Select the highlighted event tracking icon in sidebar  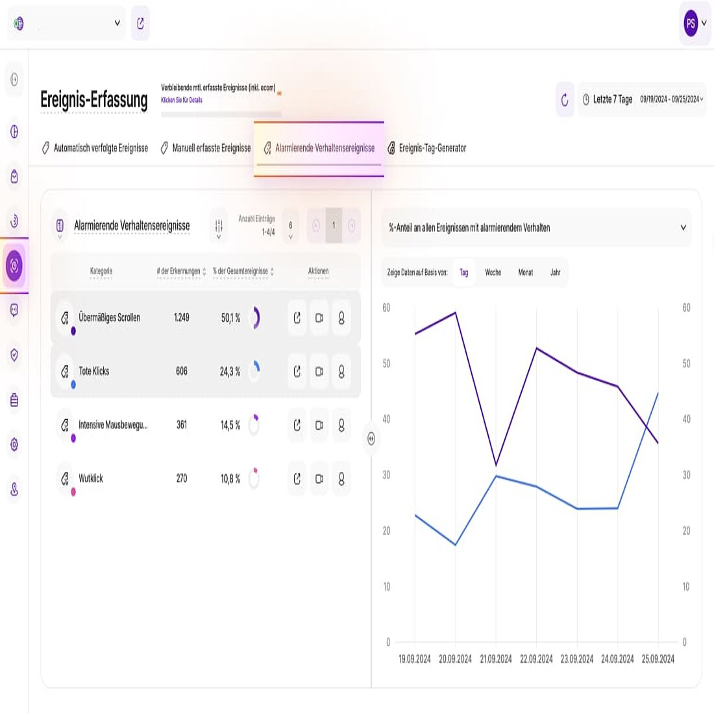tap(13, 266)
